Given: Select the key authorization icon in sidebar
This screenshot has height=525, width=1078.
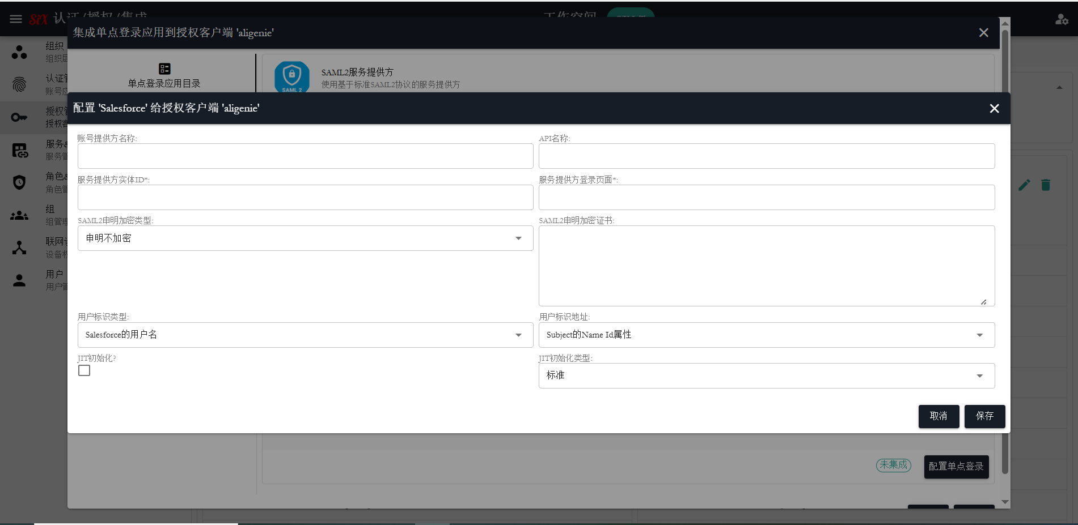Looking at the screenshot, I should [19, 117].
